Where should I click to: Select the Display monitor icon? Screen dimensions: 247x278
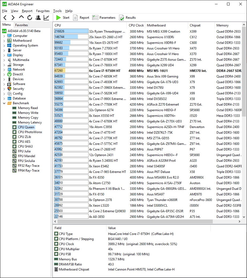click(9, 55)
